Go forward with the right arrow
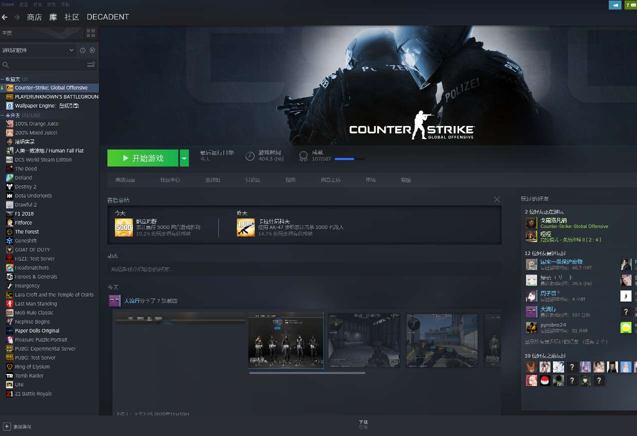 [17, 17]
